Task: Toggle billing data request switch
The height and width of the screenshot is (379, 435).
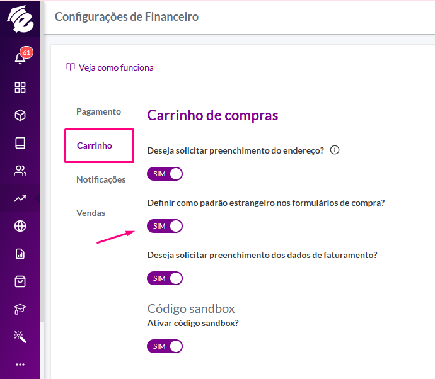Action: pyautogui.click(x=165, y=278)
